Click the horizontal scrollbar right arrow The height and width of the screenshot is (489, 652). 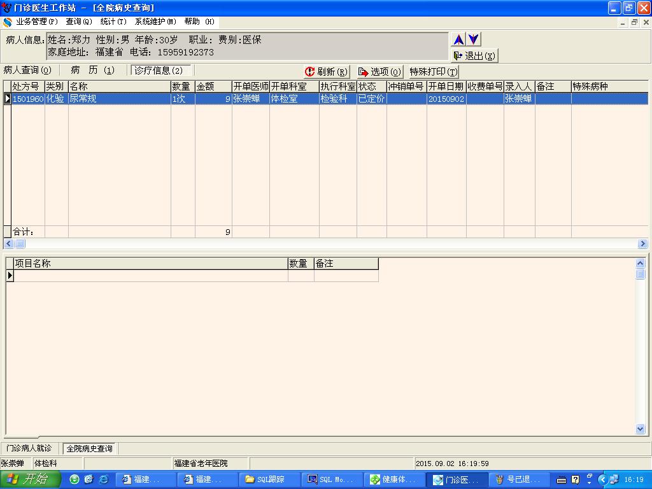click(642, 244)
